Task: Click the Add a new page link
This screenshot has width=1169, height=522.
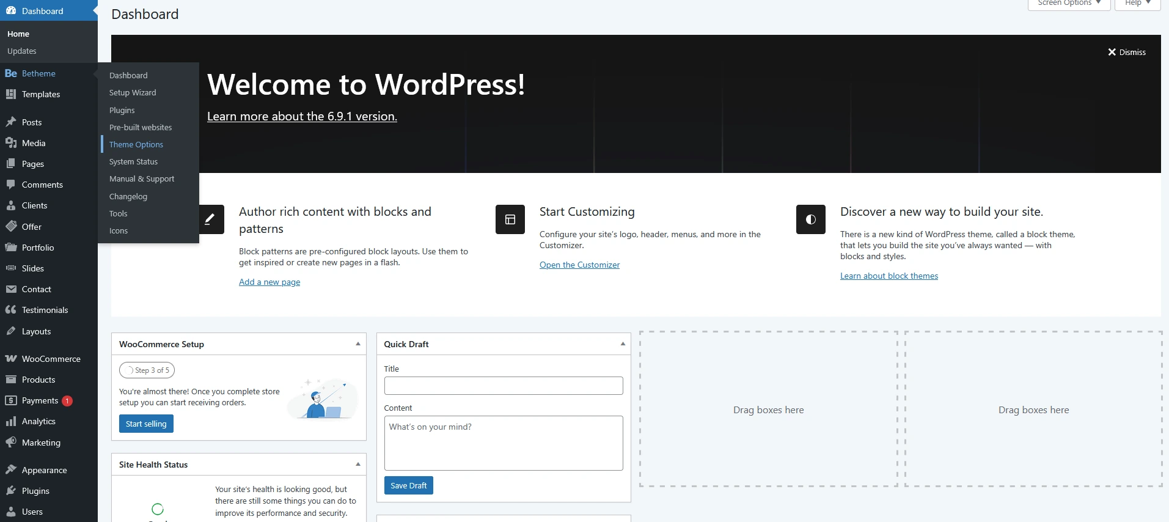Action: 269,282
